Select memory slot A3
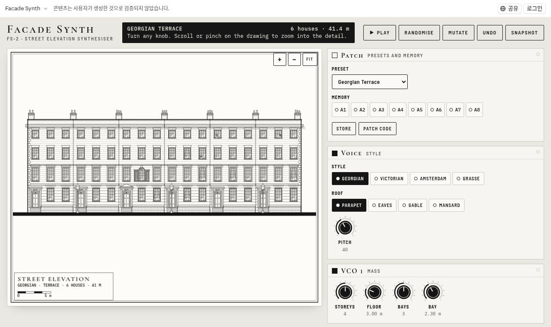The width and height of the screenshot is (551, 327). point(378,110)
